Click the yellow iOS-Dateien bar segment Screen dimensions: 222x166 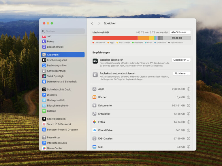pyautogui.click(x=151, y=38)
